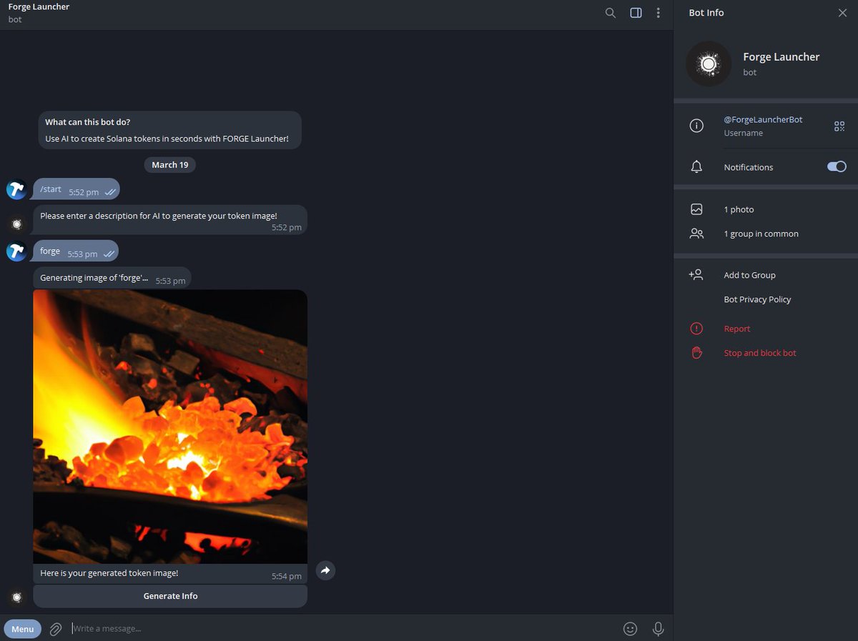
Task: Click the Forge Launcher name in Bot Info
Action: 781,57
